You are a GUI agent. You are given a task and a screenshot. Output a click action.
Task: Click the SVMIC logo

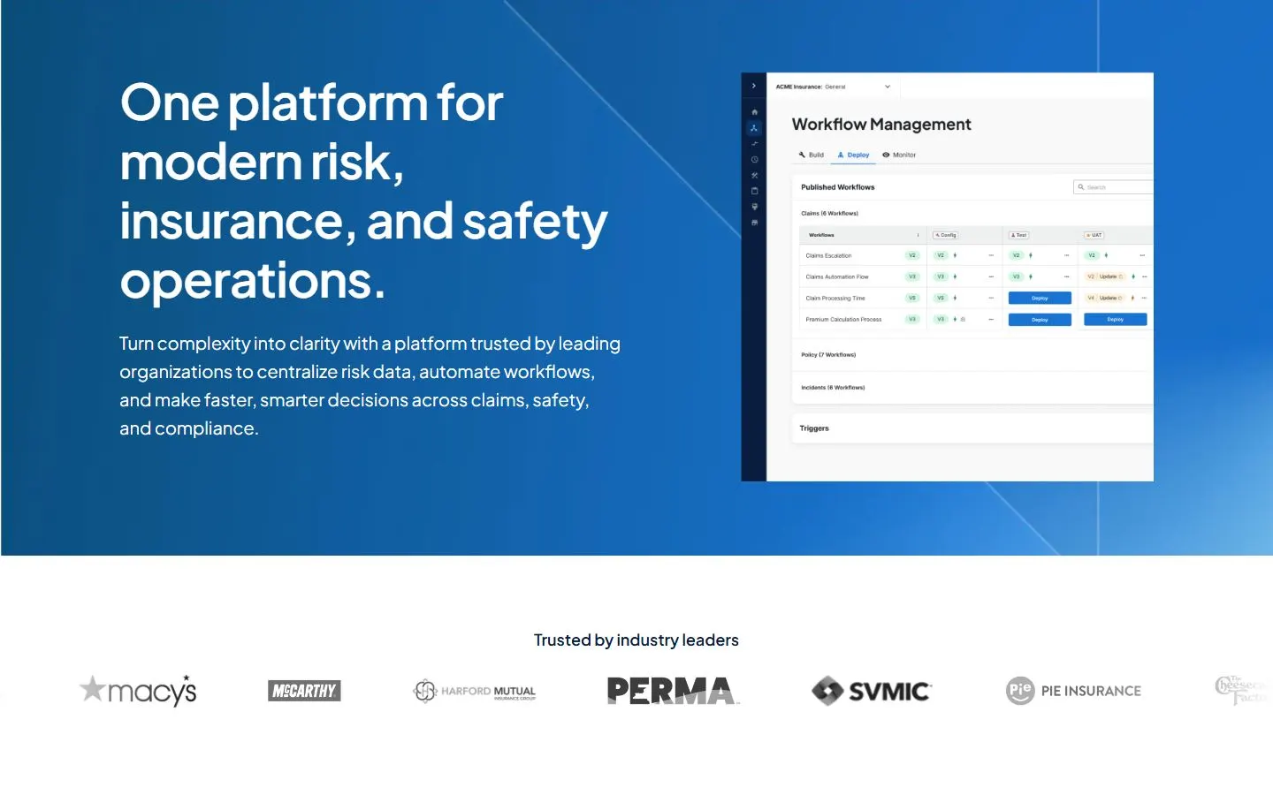[871, 691]
